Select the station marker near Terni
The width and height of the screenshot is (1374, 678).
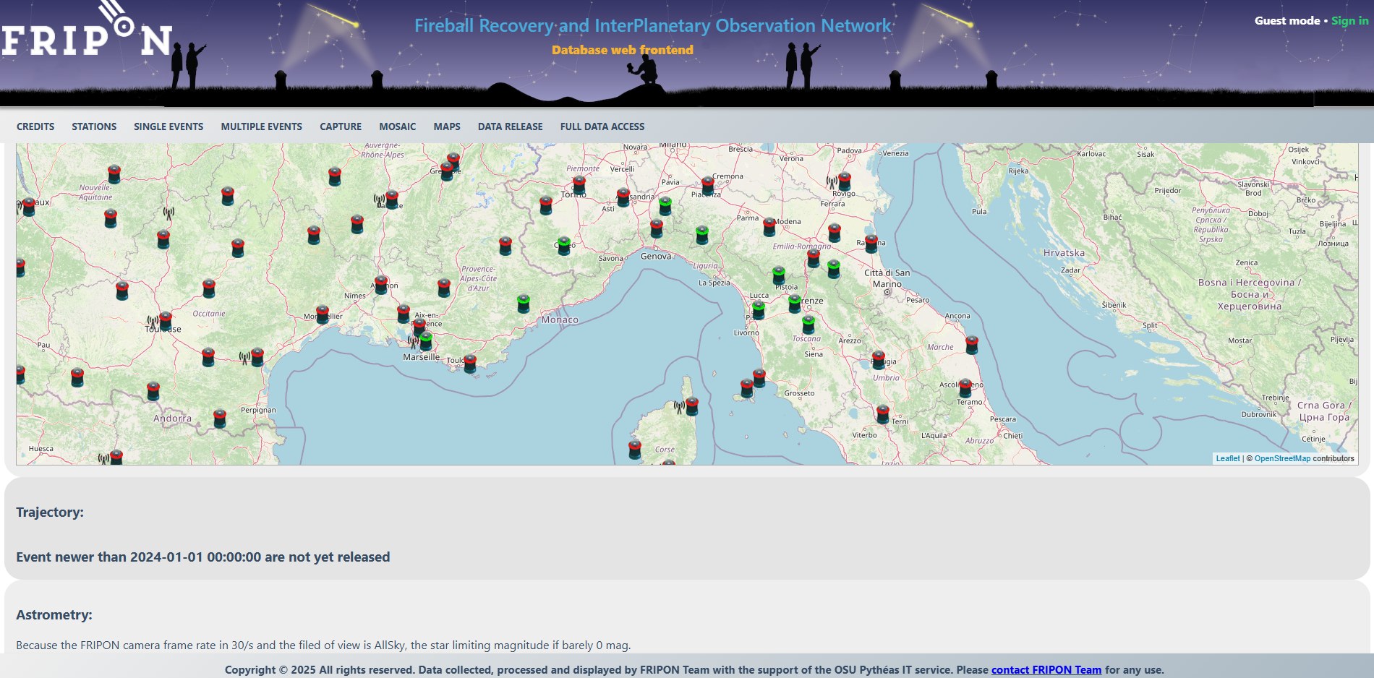[883, 413]
